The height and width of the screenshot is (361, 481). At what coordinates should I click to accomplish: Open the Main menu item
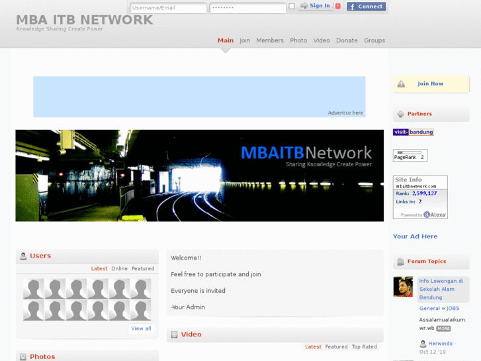[226, 40]
